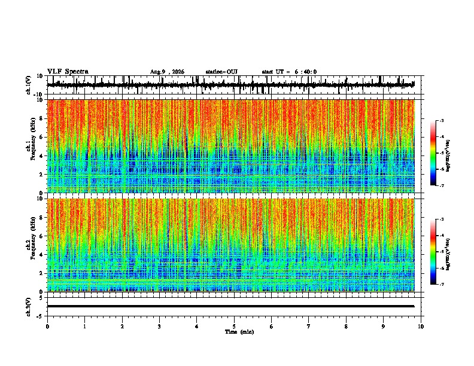Click the "-5" tick on ch.3(V) axis
The width and height of the screenshot is (474, 366).
[40, 316]
